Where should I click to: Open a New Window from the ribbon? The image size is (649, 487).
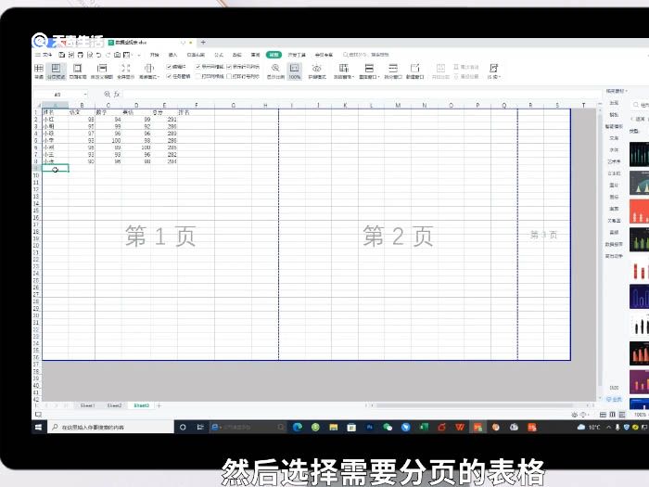click(414, 71)
